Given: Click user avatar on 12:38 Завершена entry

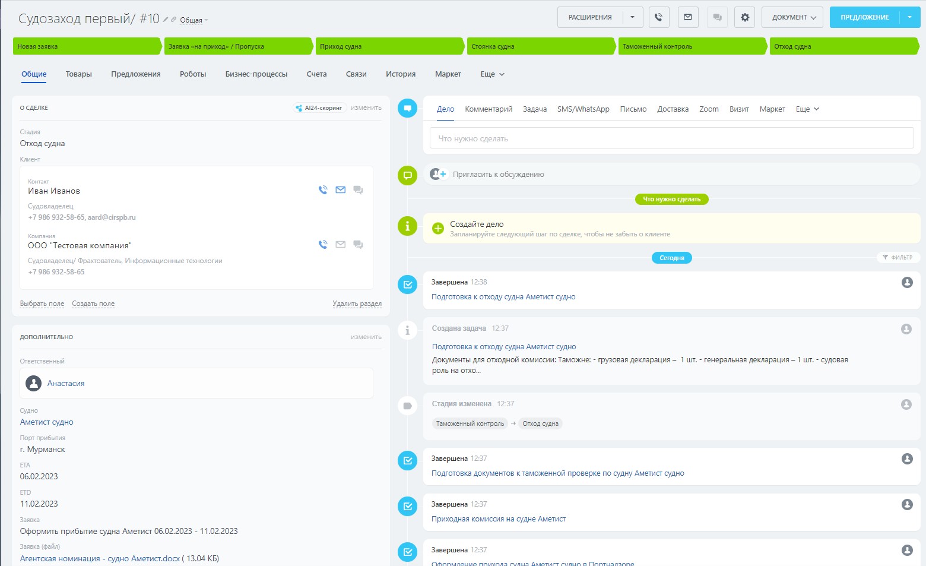Looking at the screenshot, I should point(907,283).
